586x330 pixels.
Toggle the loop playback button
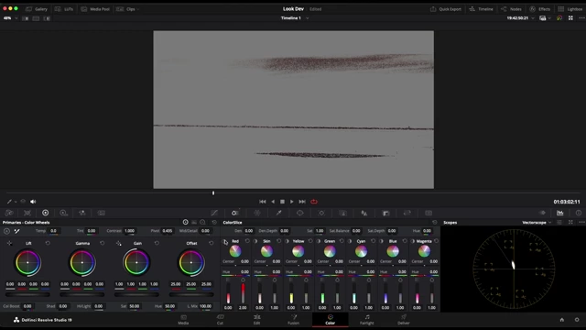(x=314, y=202)
